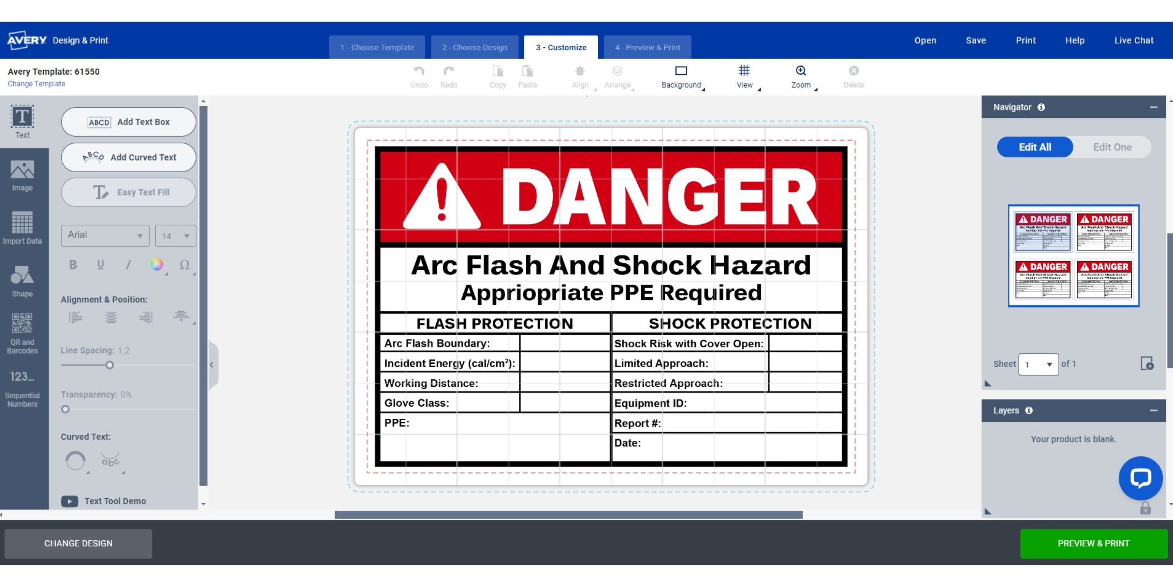The image size is (1173, 586).
Task: Click the CHANGE DESIGN button
Action: point(78,543)
